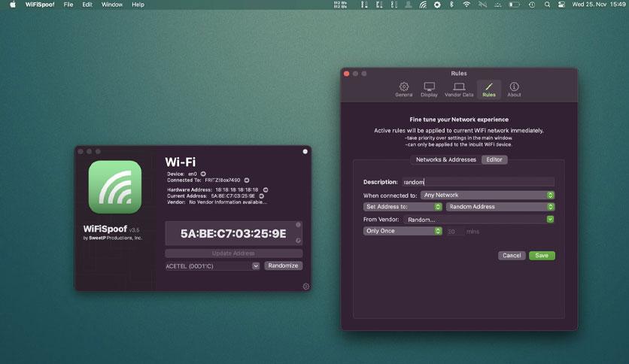Click the upper small icon in MAC address box
Image resolution: width=629 pixels, height=364 pixels.
tap(298, 225)
